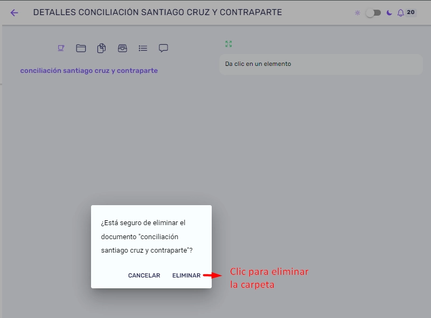Expand to fullscreen with green arrows icon
The height and width of the screenshot is (318, 431).
coord(228,44)
